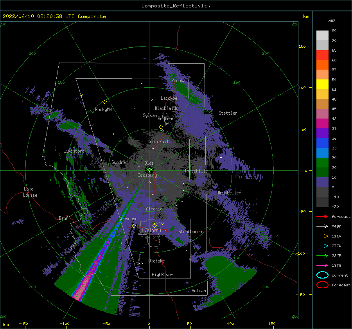Click the ThreeHills label
352x329 pixels.
(x=196, y=171)
